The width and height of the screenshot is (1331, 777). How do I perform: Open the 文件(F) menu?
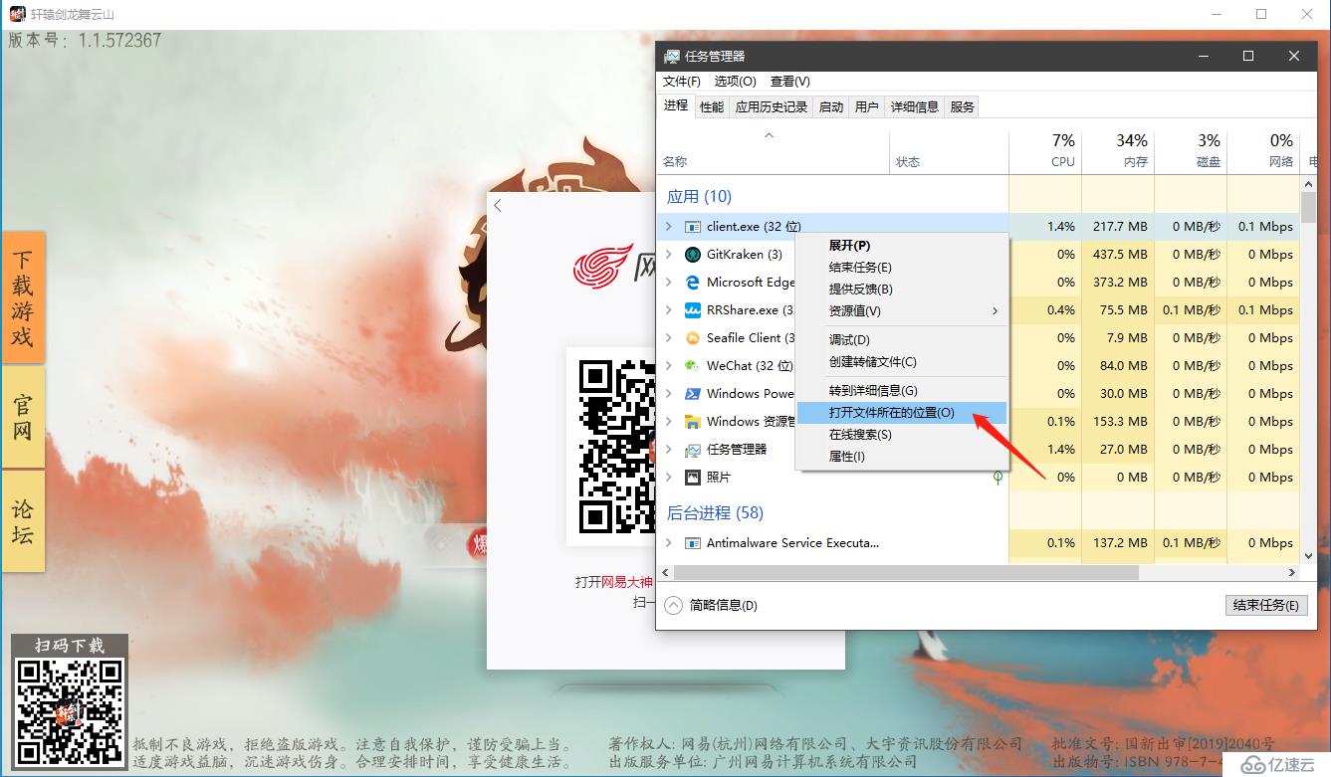tap(682, 82)
